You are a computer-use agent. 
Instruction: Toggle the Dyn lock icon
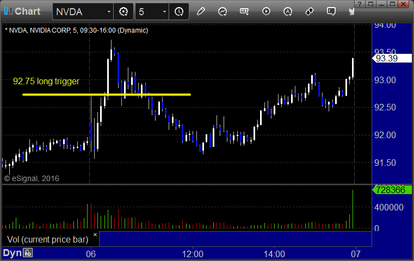pyautogui.click(x=28, y=253)
